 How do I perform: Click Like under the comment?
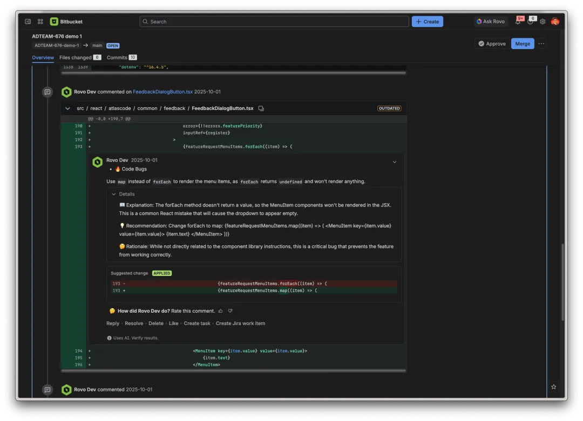point(174,323)
